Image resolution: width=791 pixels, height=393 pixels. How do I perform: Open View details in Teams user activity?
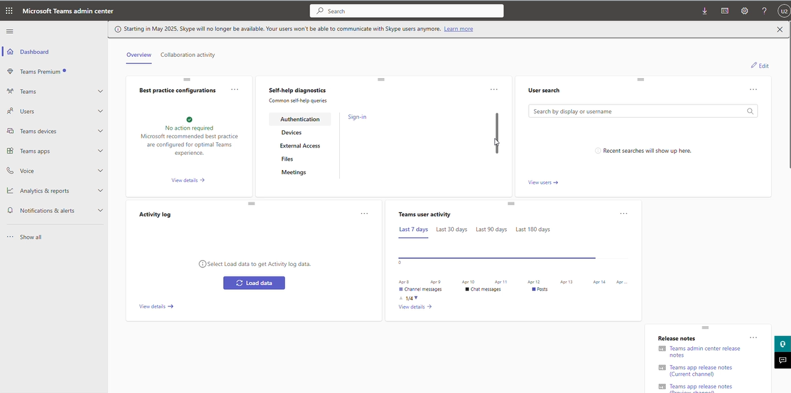click(x=415, y=306)
